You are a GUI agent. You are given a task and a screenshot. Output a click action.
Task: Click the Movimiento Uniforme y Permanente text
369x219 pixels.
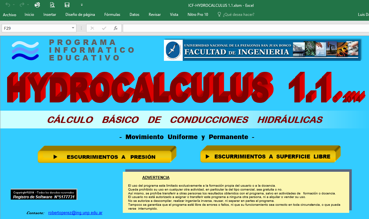pos(187,137)
